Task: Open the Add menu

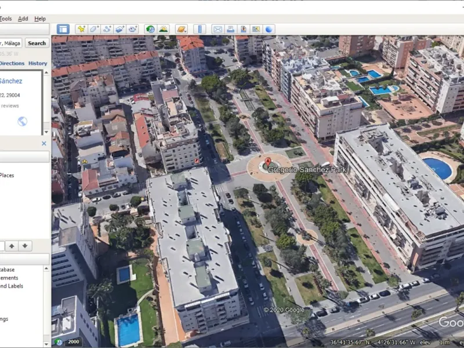Action: 23,19
